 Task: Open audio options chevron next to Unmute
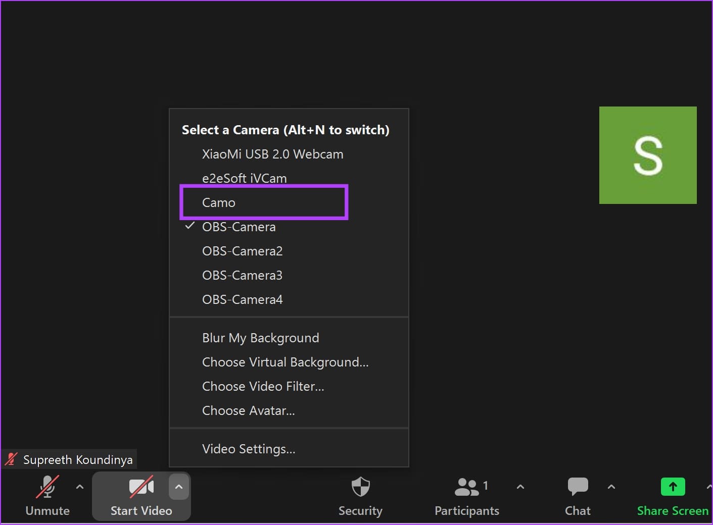tap(79, 487)
